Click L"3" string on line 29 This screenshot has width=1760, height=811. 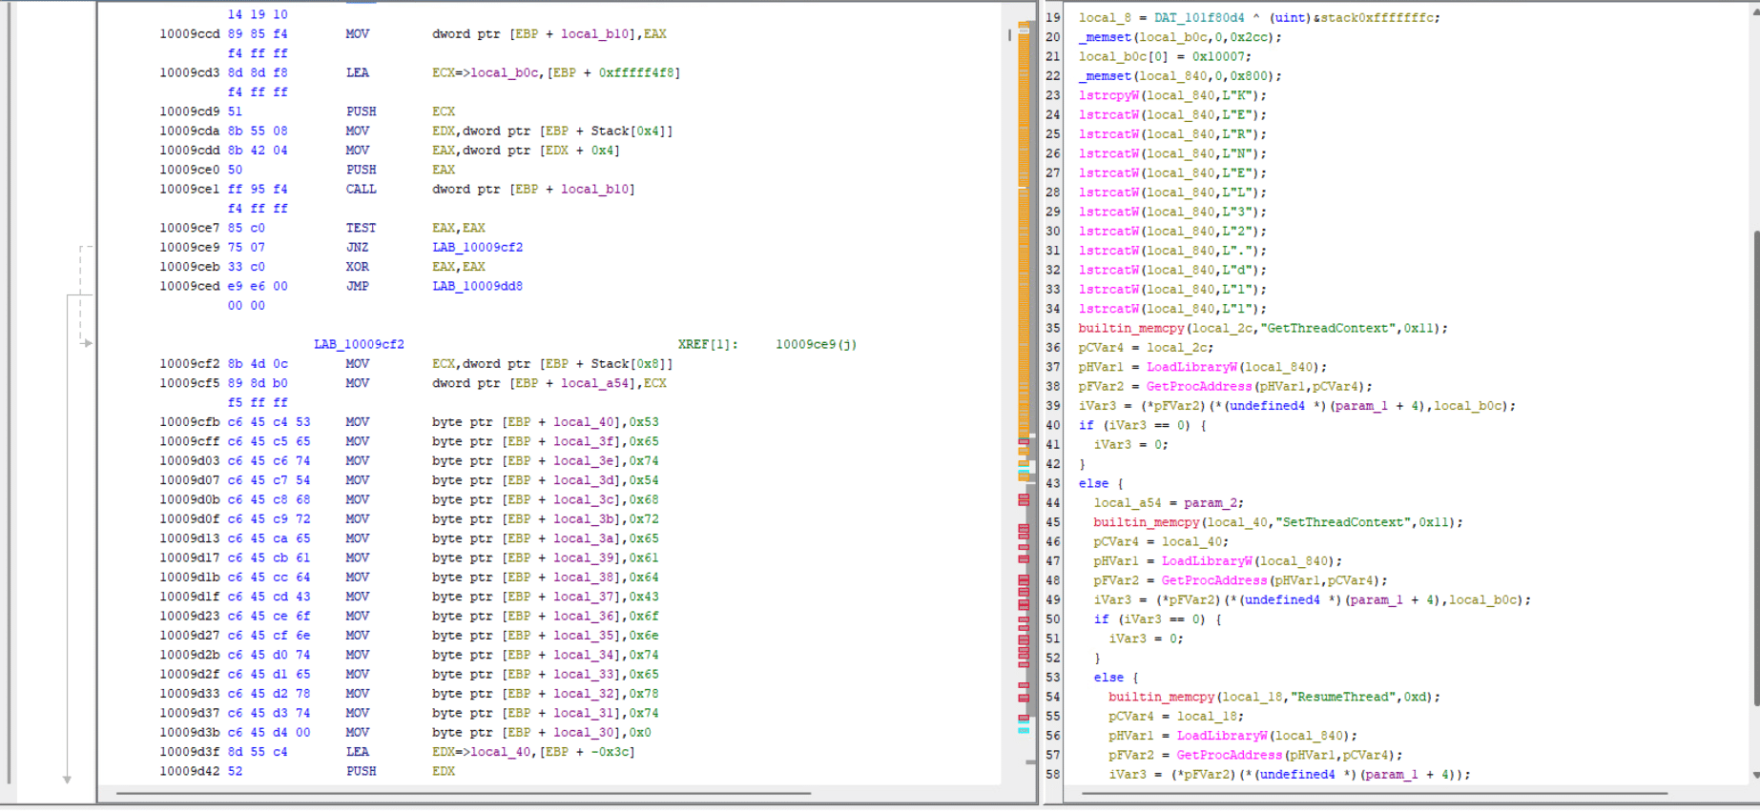click(1236, 212)
